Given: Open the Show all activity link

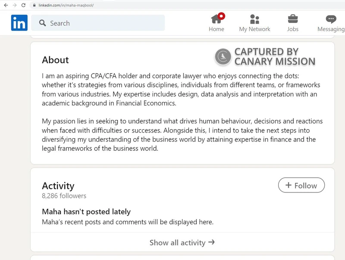Looking at the screenshot, I should pos(178,242).
